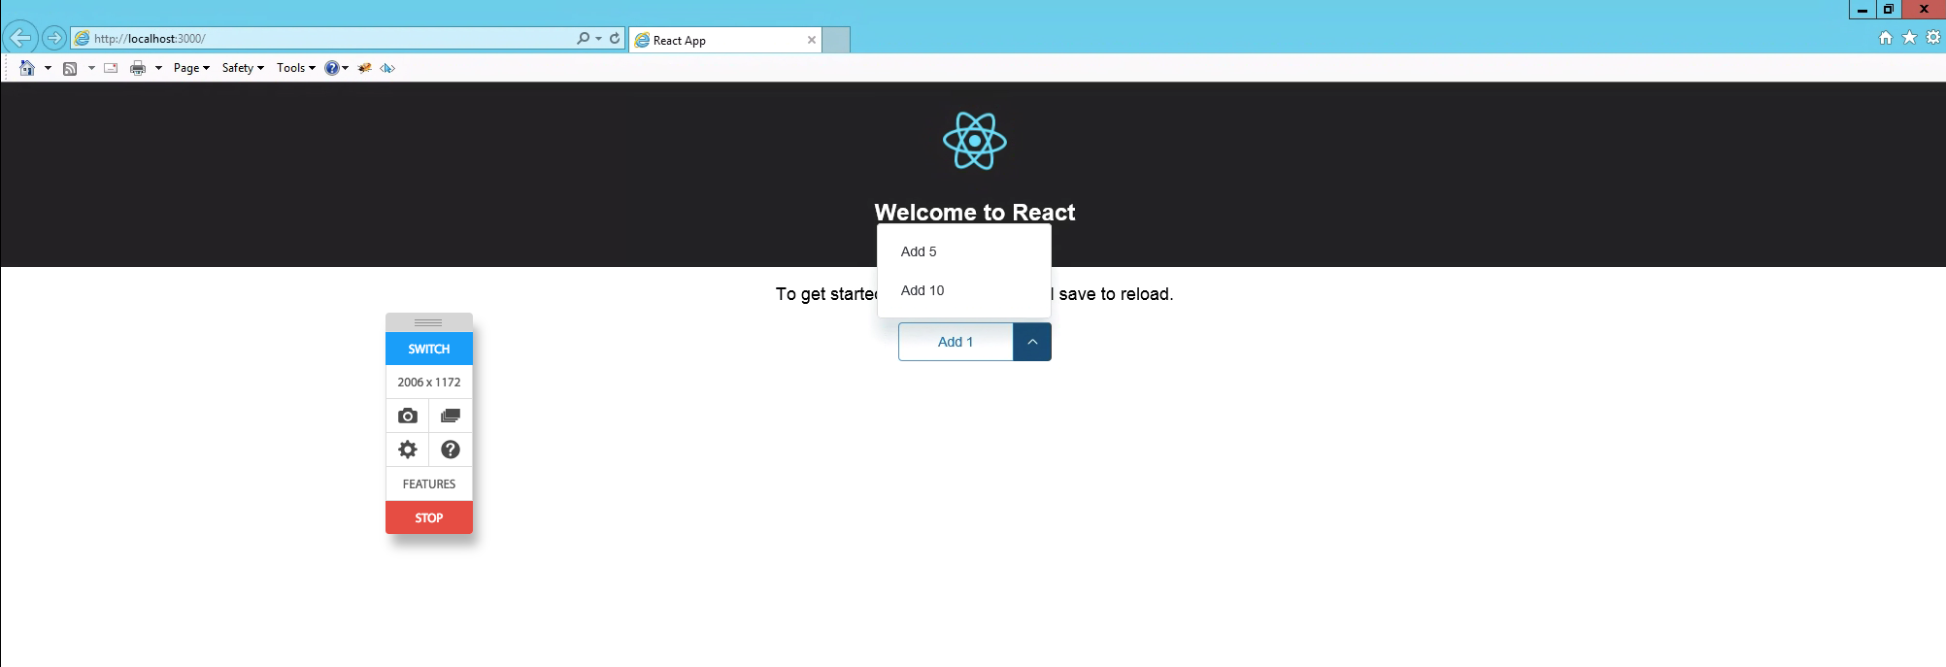
Task: Refresh the page with the reload icon
Action: coord(615,39)
